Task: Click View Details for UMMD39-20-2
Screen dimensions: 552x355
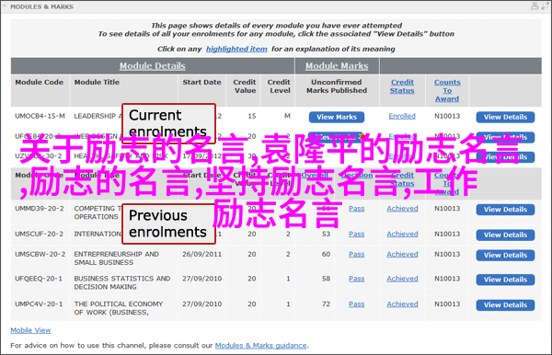Action: click(x=505, y=210)
